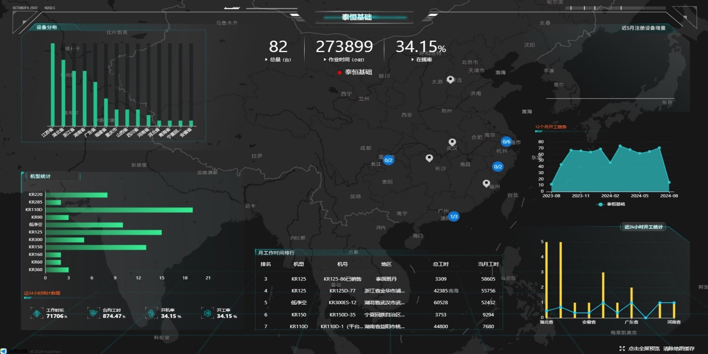The height and width of the screenshot is (354, 708).
Task: Click the white map pin near 太原
Action: click(450, 79)
